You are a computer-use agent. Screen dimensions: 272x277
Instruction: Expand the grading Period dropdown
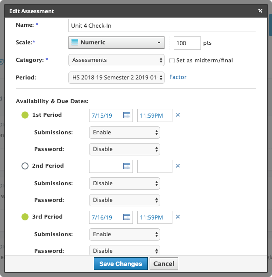click(x=116, y=77)
